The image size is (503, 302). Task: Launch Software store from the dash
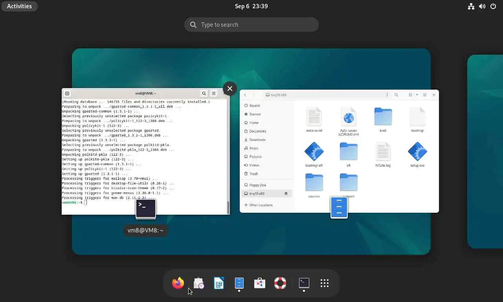(x=260, y=283)
